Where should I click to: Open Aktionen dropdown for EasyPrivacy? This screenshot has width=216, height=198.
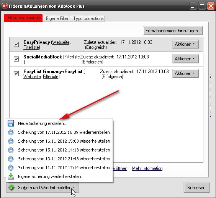(186, 44)
